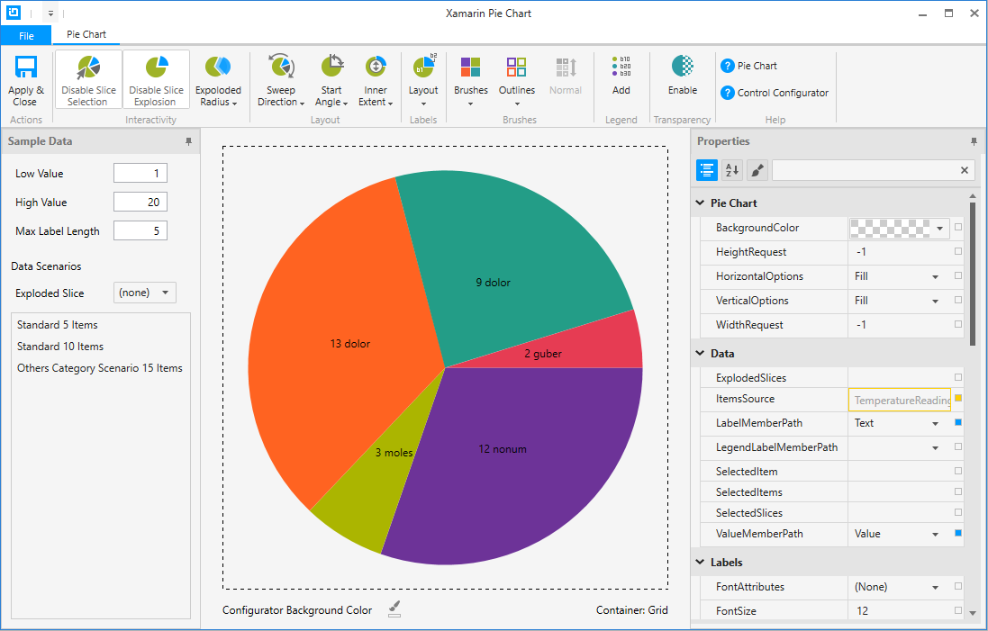Collapse the Data properties group
Screen dimensions: 988x631
click(x=700, y=353)
